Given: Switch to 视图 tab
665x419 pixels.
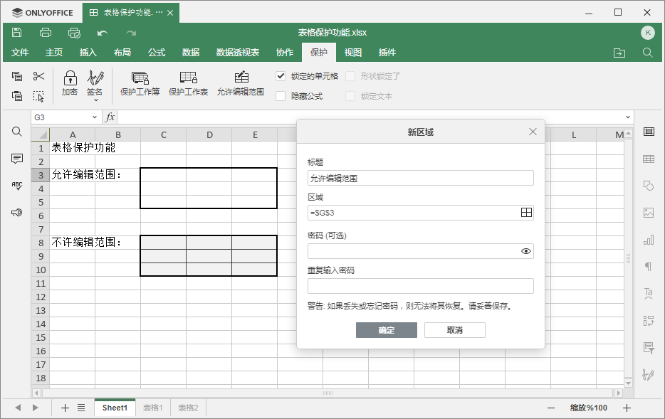Looking at the screenshot, I should (x=353, y=53).
